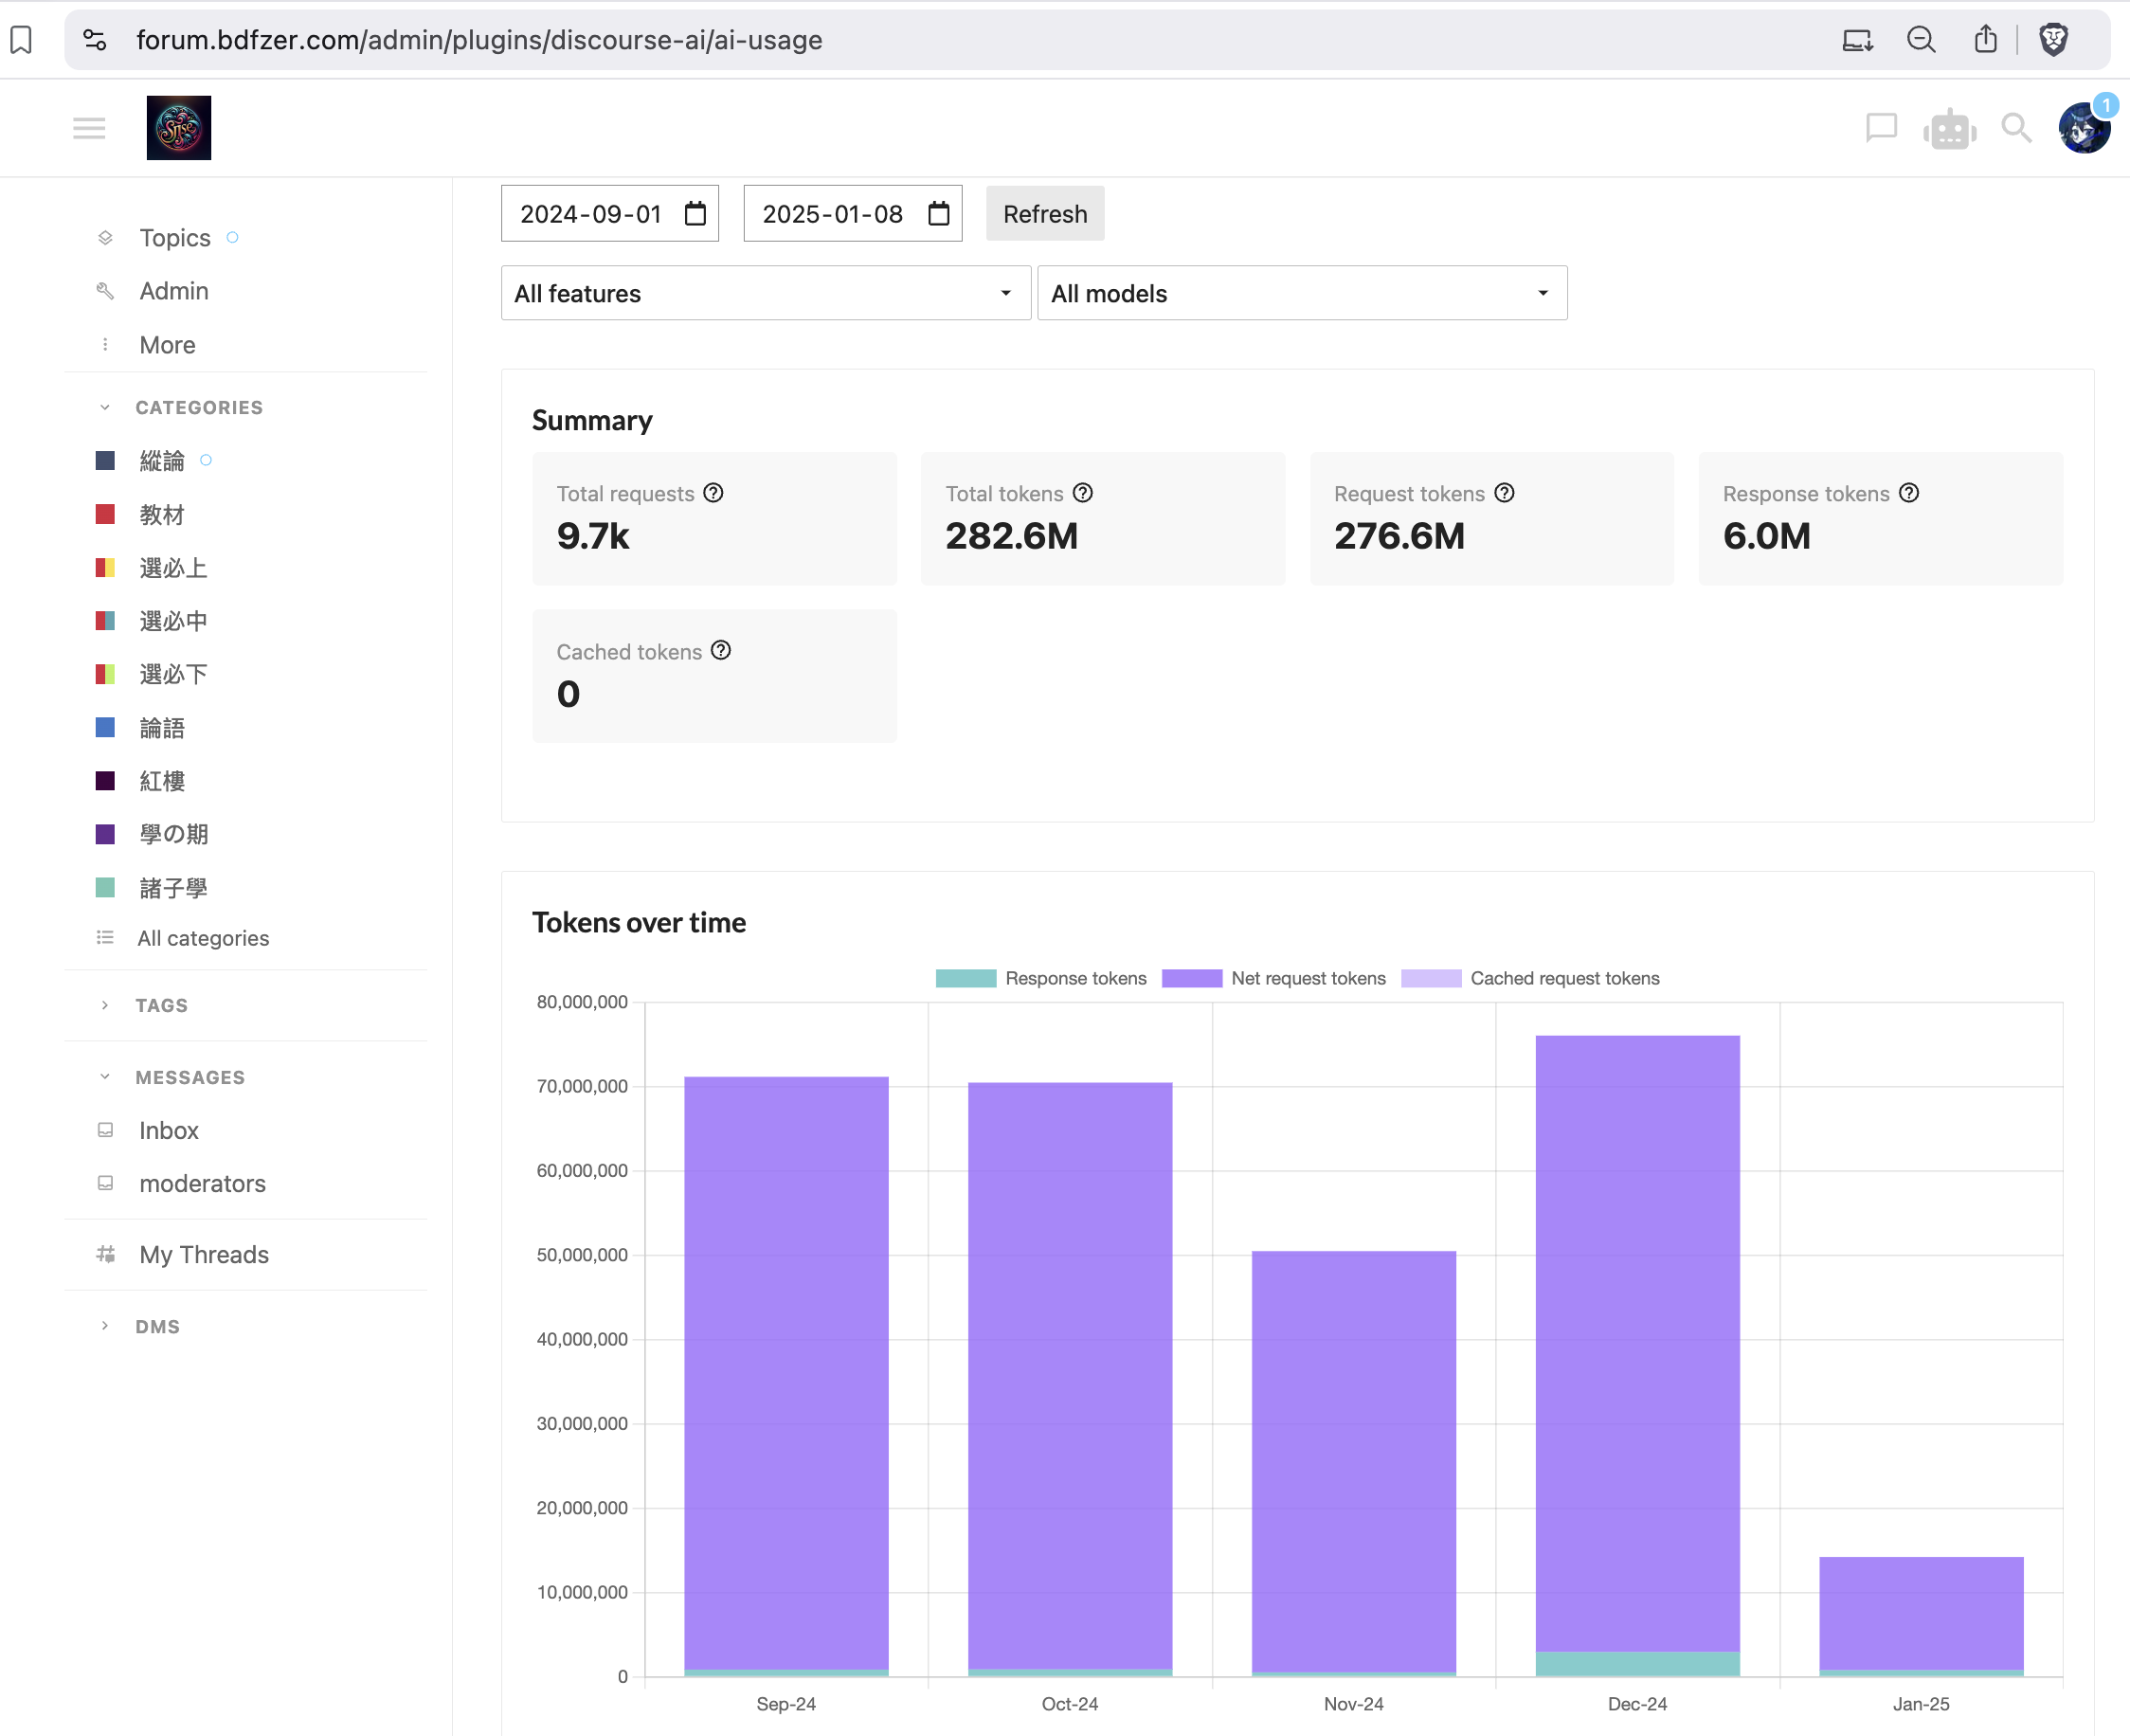Open the Admin sidebar item
The width and height of the screenshot is (2130, 1736).
(174, 291)
